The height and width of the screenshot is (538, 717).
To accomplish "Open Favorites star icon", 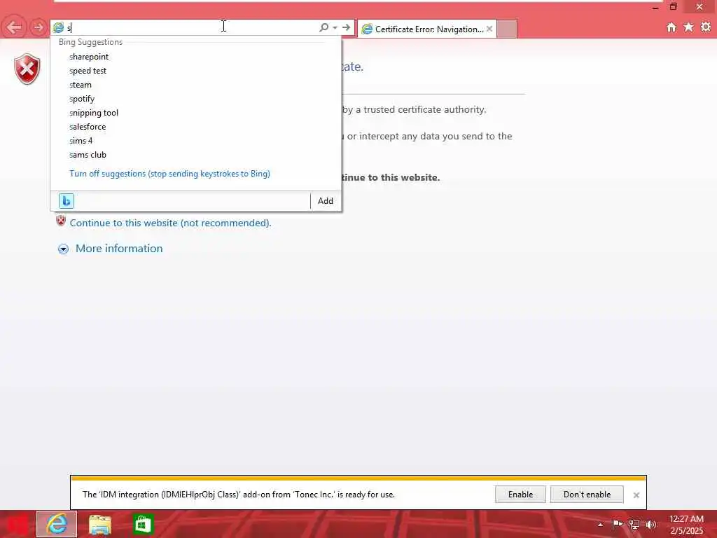I will [x=688, y=27].
